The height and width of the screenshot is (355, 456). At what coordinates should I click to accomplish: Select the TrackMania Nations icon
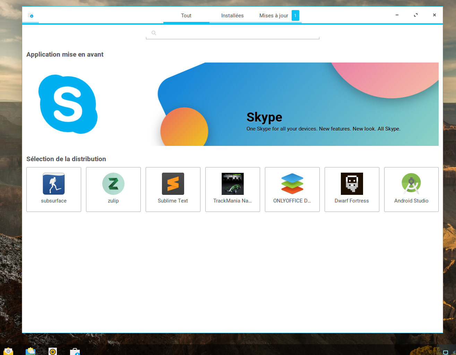(233, 184)
